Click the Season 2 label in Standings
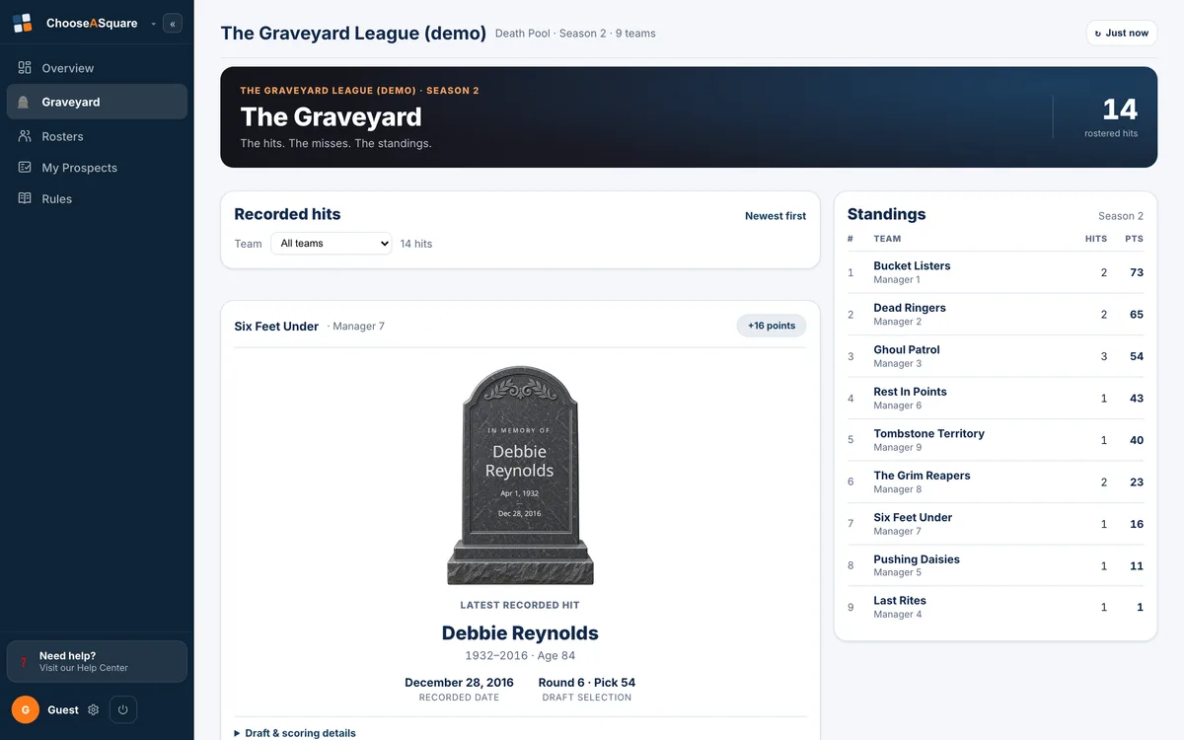The height and width of the screenshot is (740, 1184). click(1121, 216)
